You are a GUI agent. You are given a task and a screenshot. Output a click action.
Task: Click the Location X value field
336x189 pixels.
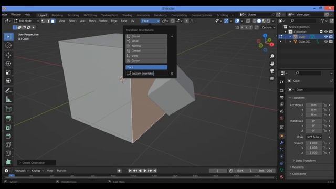(x=313, y=105)
